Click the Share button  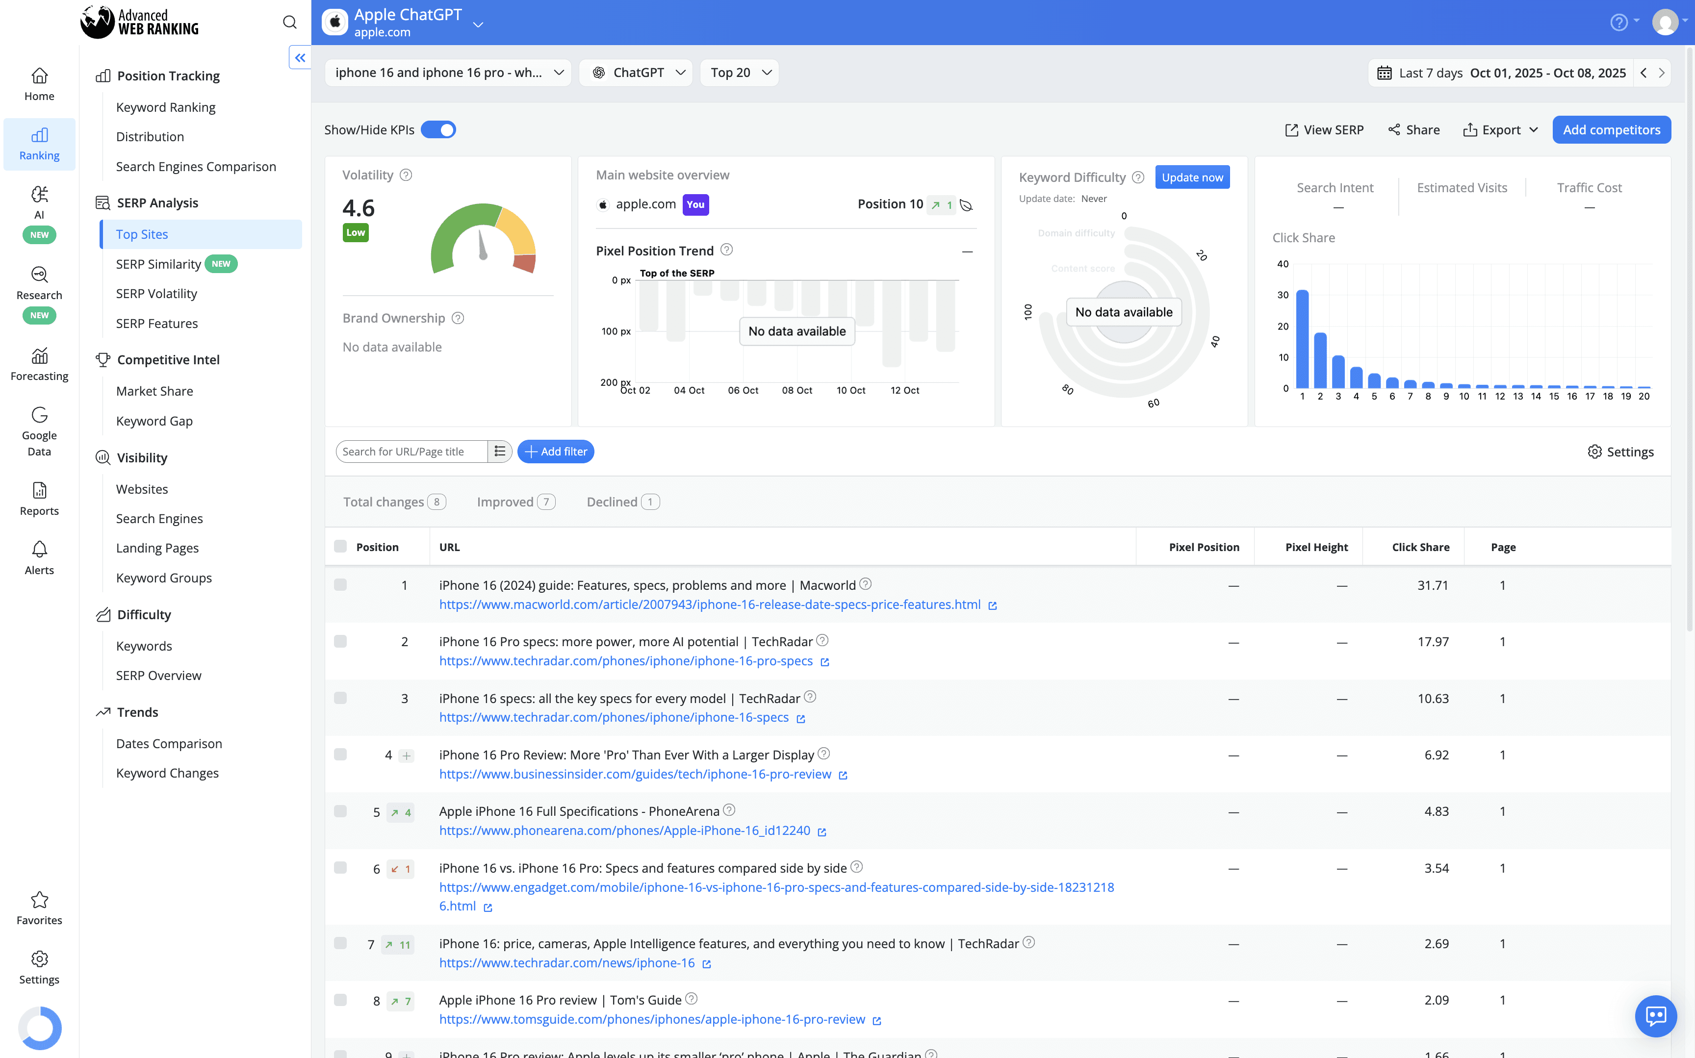click(x=1413, y=130)
